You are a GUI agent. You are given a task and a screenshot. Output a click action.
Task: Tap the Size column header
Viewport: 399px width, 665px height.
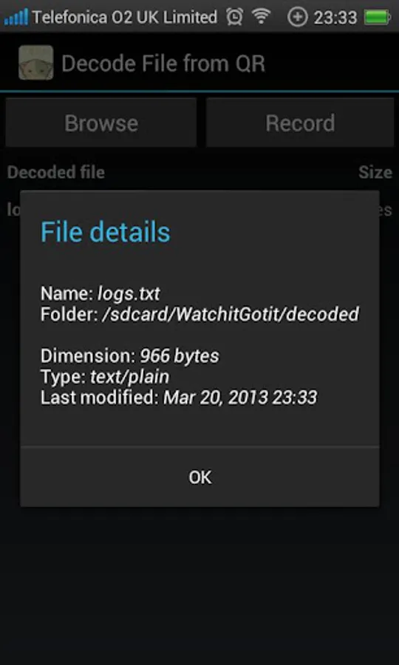[375, 172]
